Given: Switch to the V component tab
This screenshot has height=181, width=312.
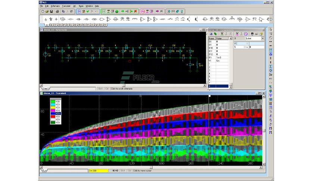Looking at the screenshot, I should tap(92, 25).
